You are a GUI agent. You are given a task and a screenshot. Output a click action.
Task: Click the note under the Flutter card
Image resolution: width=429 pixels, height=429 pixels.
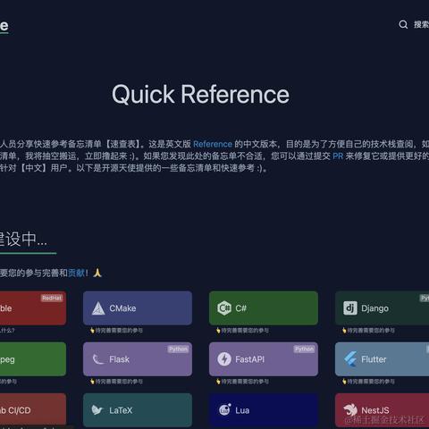coord(368,382)
